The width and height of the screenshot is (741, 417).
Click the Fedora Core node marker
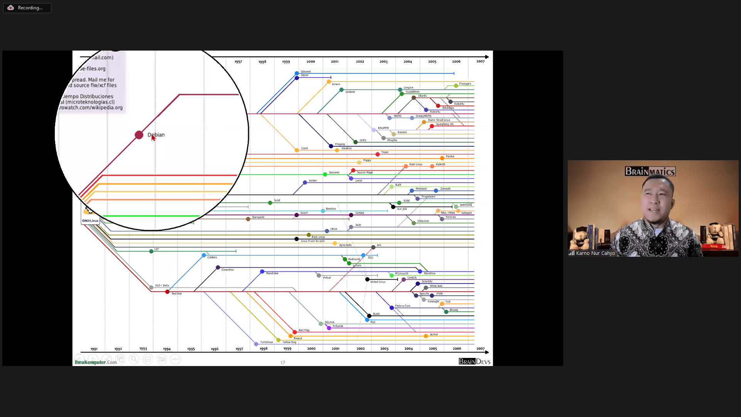click(392, 308)
